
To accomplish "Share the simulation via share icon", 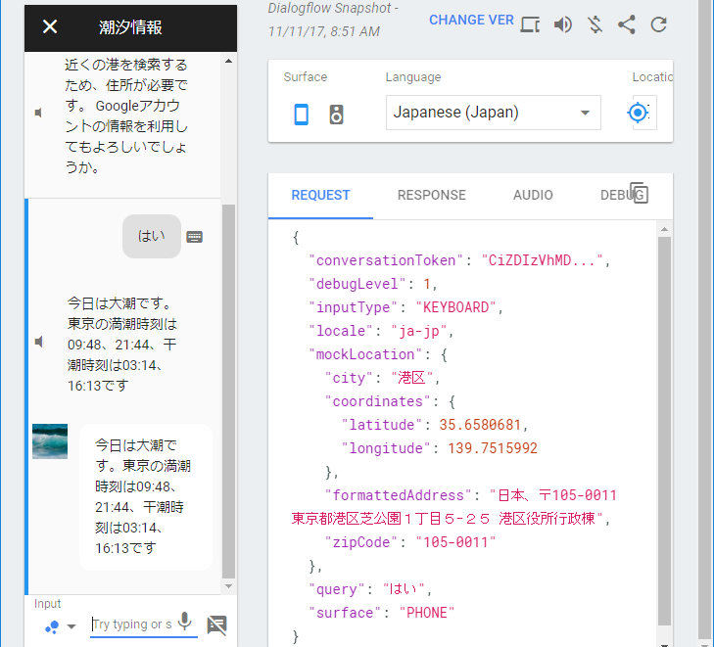I will click(627, 24).
